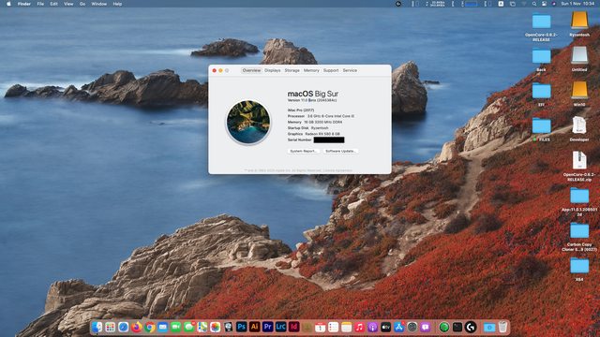The height and width of the screenshot is (337, 600).
Task: Open Firefox from the dock
Action: (x=136, y=327)
